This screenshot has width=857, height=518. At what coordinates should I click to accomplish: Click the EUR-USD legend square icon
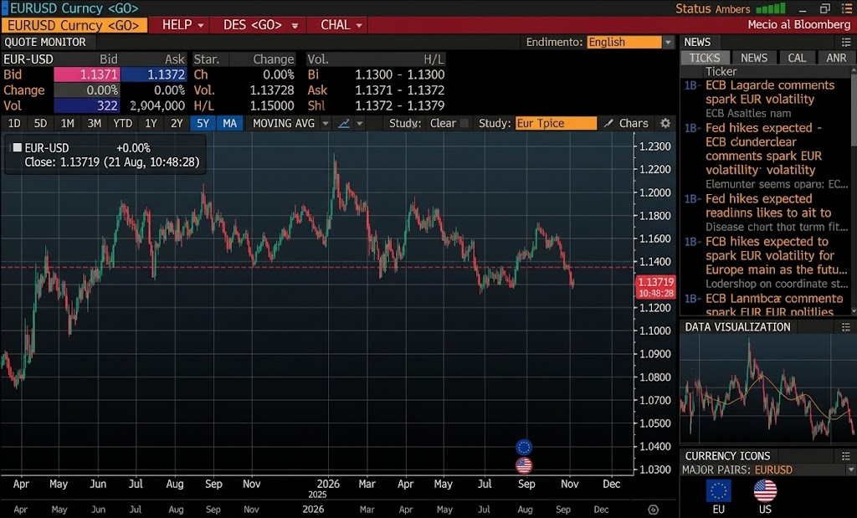(17, 147)
